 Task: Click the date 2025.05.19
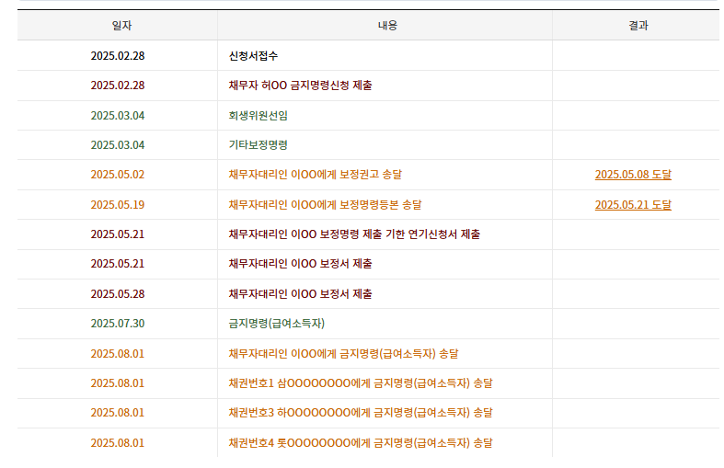click(118, 204)
